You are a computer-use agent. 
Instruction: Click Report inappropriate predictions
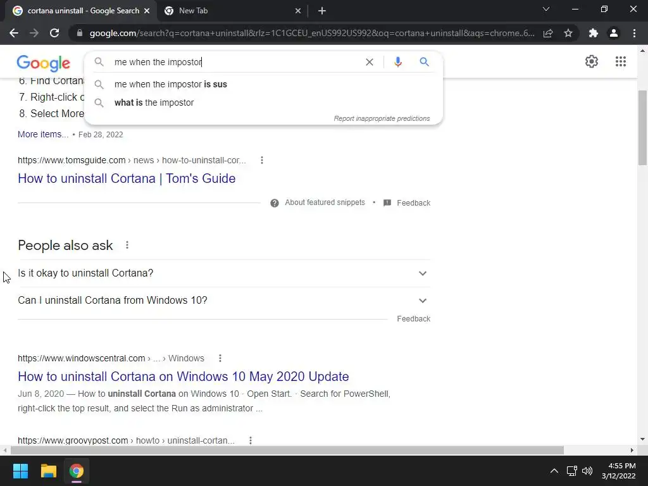tap(382, 118)
